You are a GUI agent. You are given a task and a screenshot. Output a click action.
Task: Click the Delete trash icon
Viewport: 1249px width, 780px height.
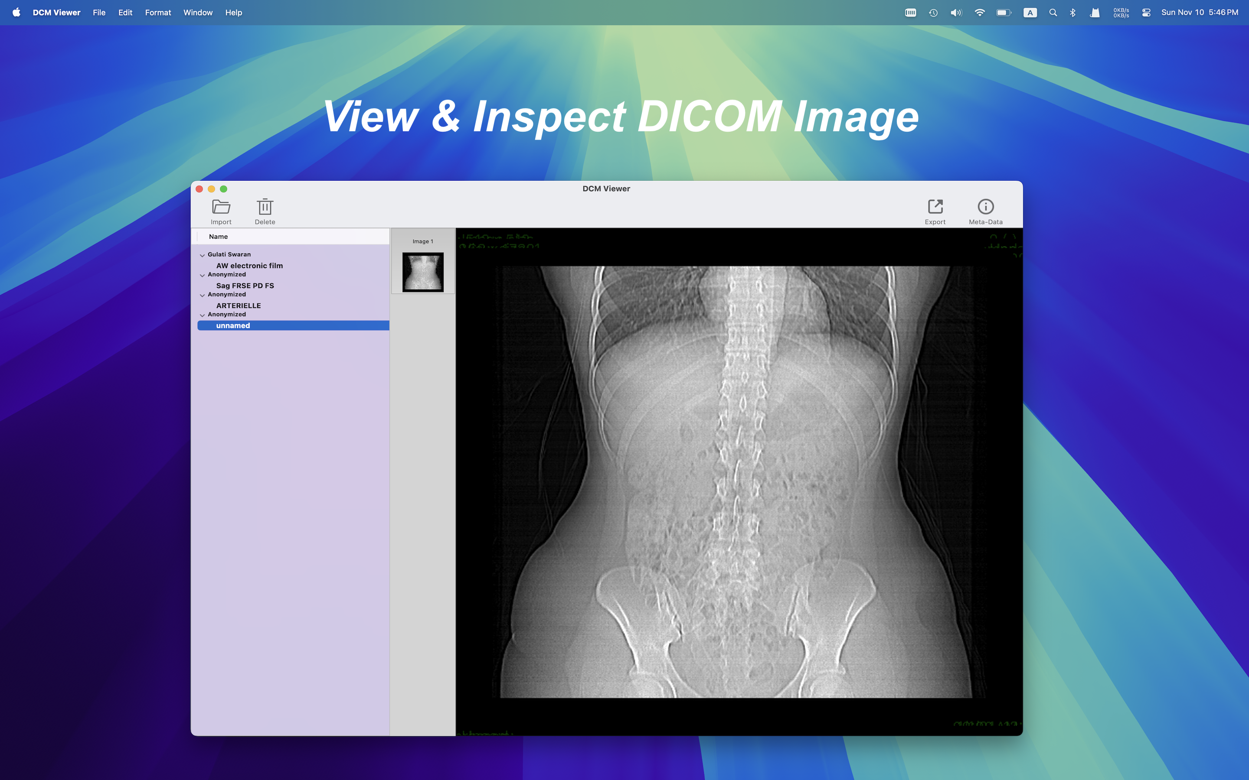tap(265, 206)
